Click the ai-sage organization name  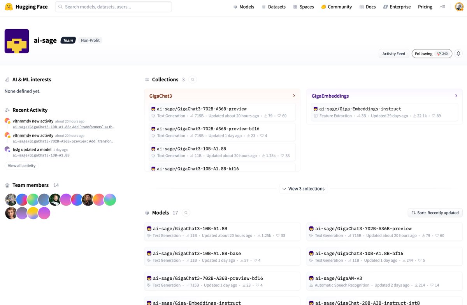tap(45, 40)
